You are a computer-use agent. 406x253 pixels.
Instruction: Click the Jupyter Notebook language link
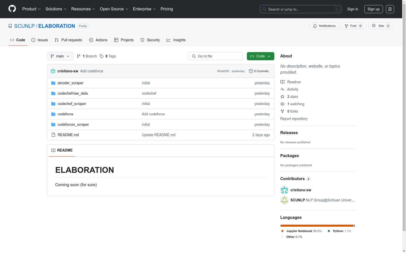tap(301, 231)
